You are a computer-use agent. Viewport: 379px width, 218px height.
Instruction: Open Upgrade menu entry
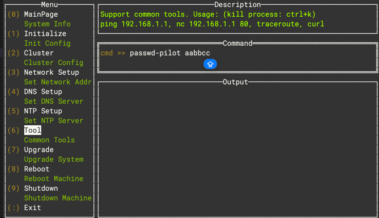coord(39,149)
